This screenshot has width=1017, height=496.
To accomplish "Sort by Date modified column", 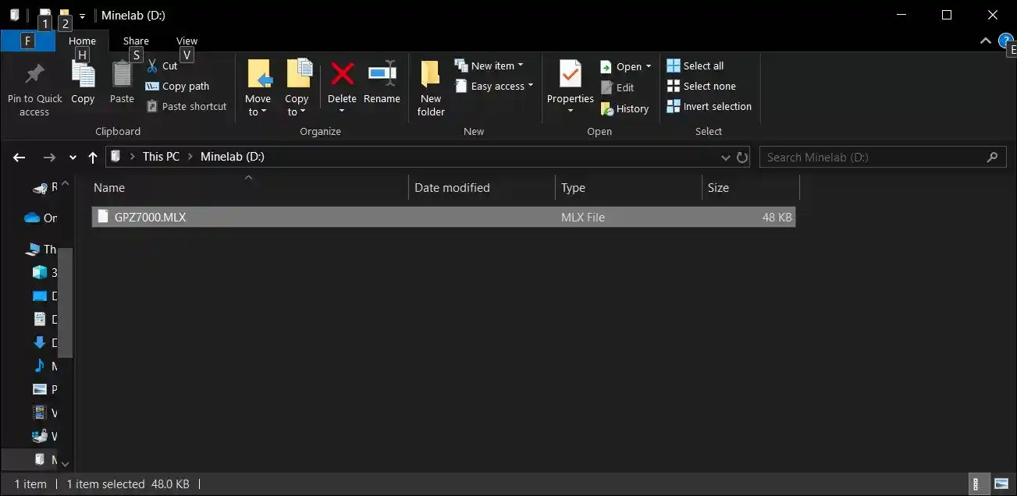I will pyautogui.click(x=482, y=188).
